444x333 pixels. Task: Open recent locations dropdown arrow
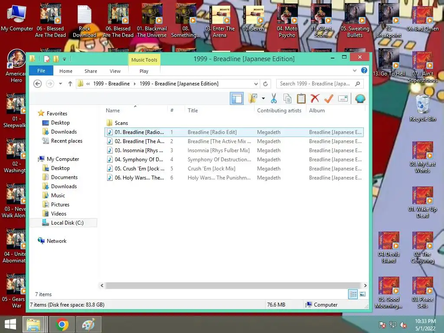60,84
